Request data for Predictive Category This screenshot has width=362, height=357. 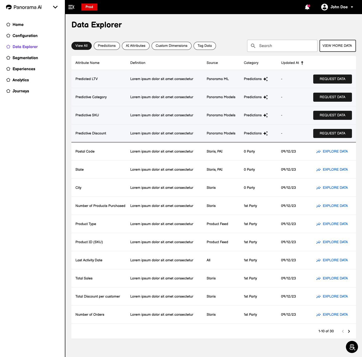332,97
